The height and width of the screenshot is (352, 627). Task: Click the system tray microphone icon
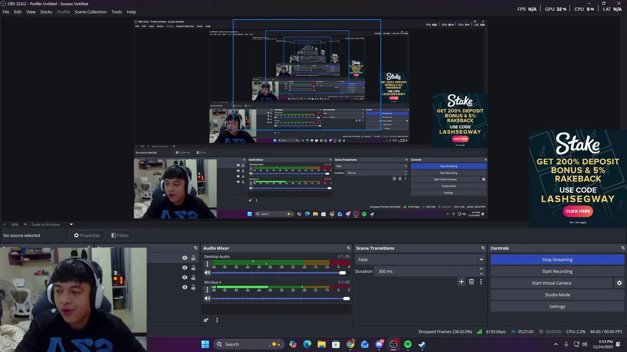(x=566, y=344)
